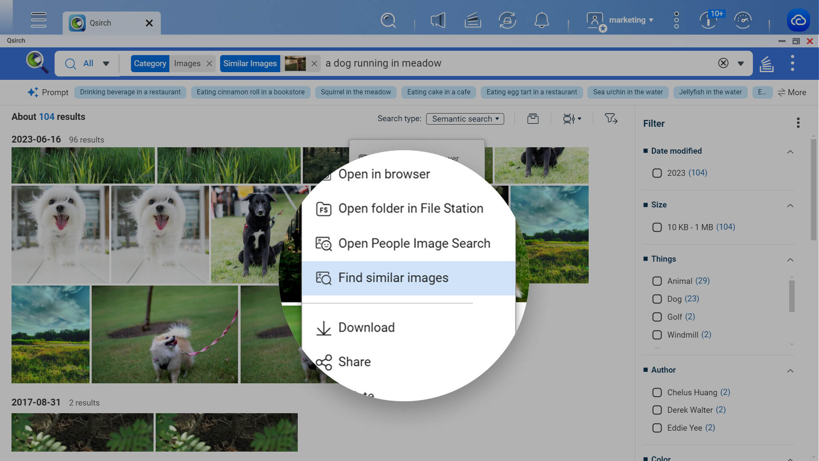Click the Squirrel in the meadow prompt
The image size is (819, 461).
click(356, 92)
